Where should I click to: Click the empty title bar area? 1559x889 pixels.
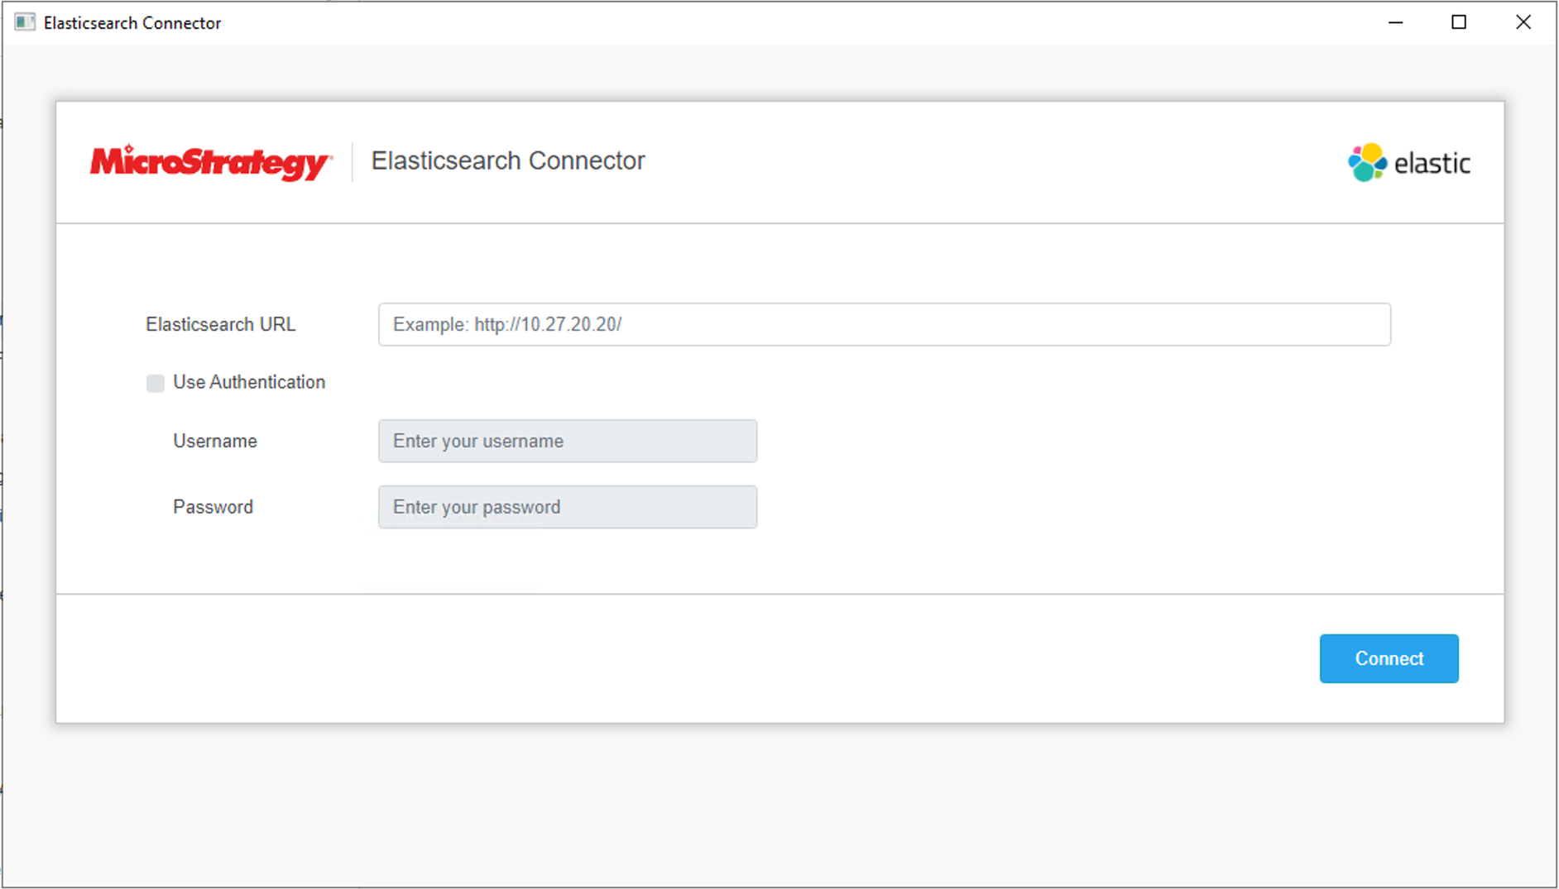coord(745,22)
